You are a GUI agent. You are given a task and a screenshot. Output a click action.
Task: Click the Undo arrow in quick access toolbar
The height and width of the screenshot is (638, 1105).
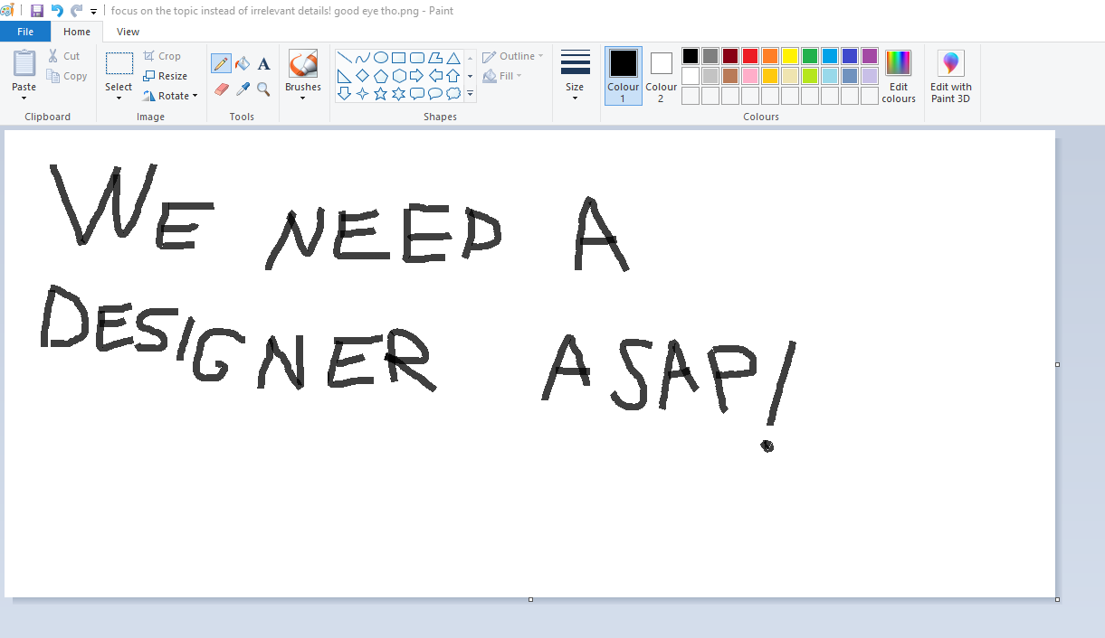(57, 11)
